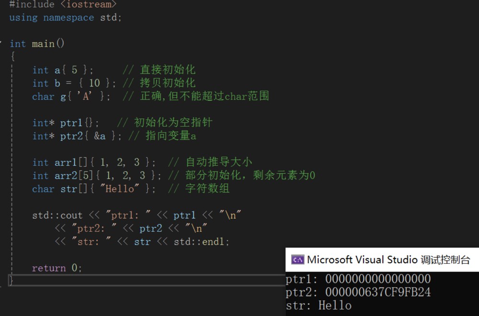Viewport: 479px width, 316px height.
Task: Click the Microsoft Visual Studio console title
Action: pyautogui.click(x=388, y=260)
